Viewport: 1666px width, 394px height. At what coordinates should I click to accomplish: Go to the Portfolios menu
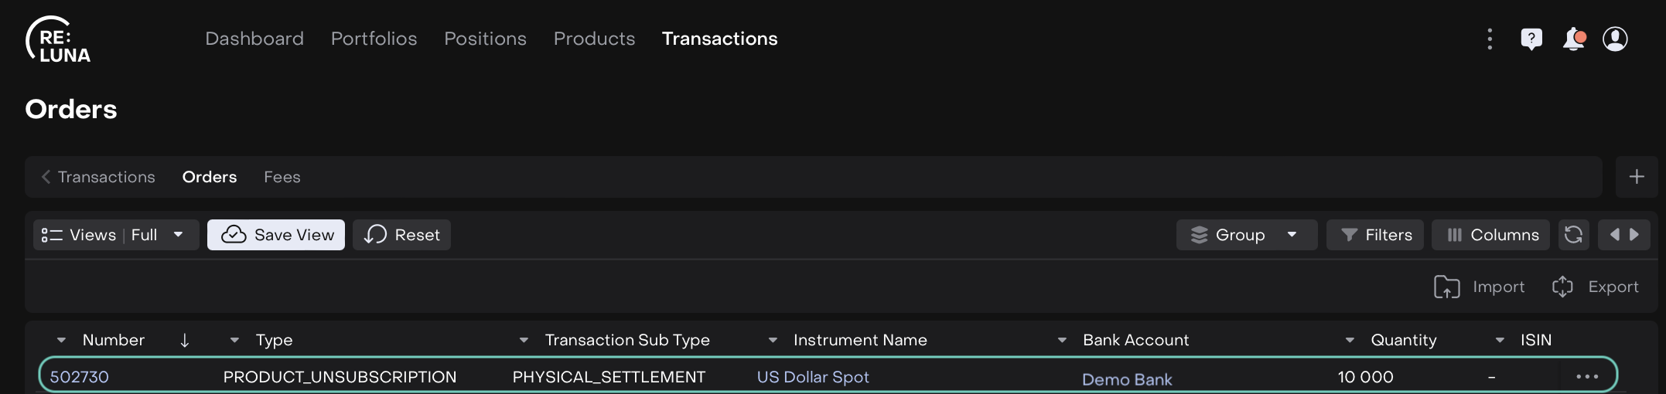tap(374, 39)
